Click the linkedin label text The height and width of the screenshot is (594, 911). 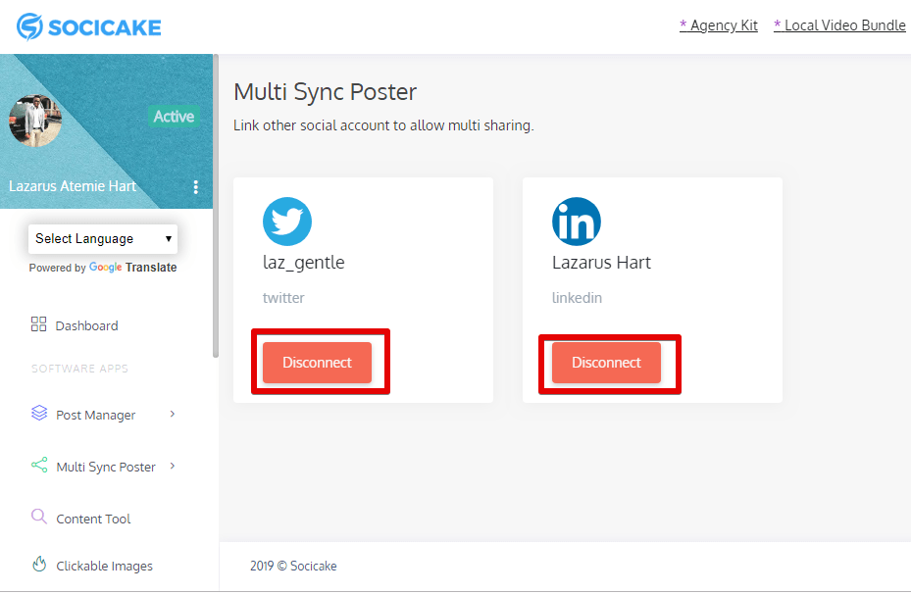click(x=577, y=298)
